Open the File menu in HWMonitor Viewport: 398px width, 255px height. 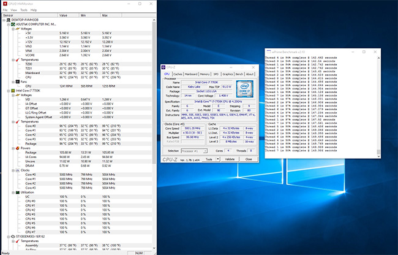[5, 10]
